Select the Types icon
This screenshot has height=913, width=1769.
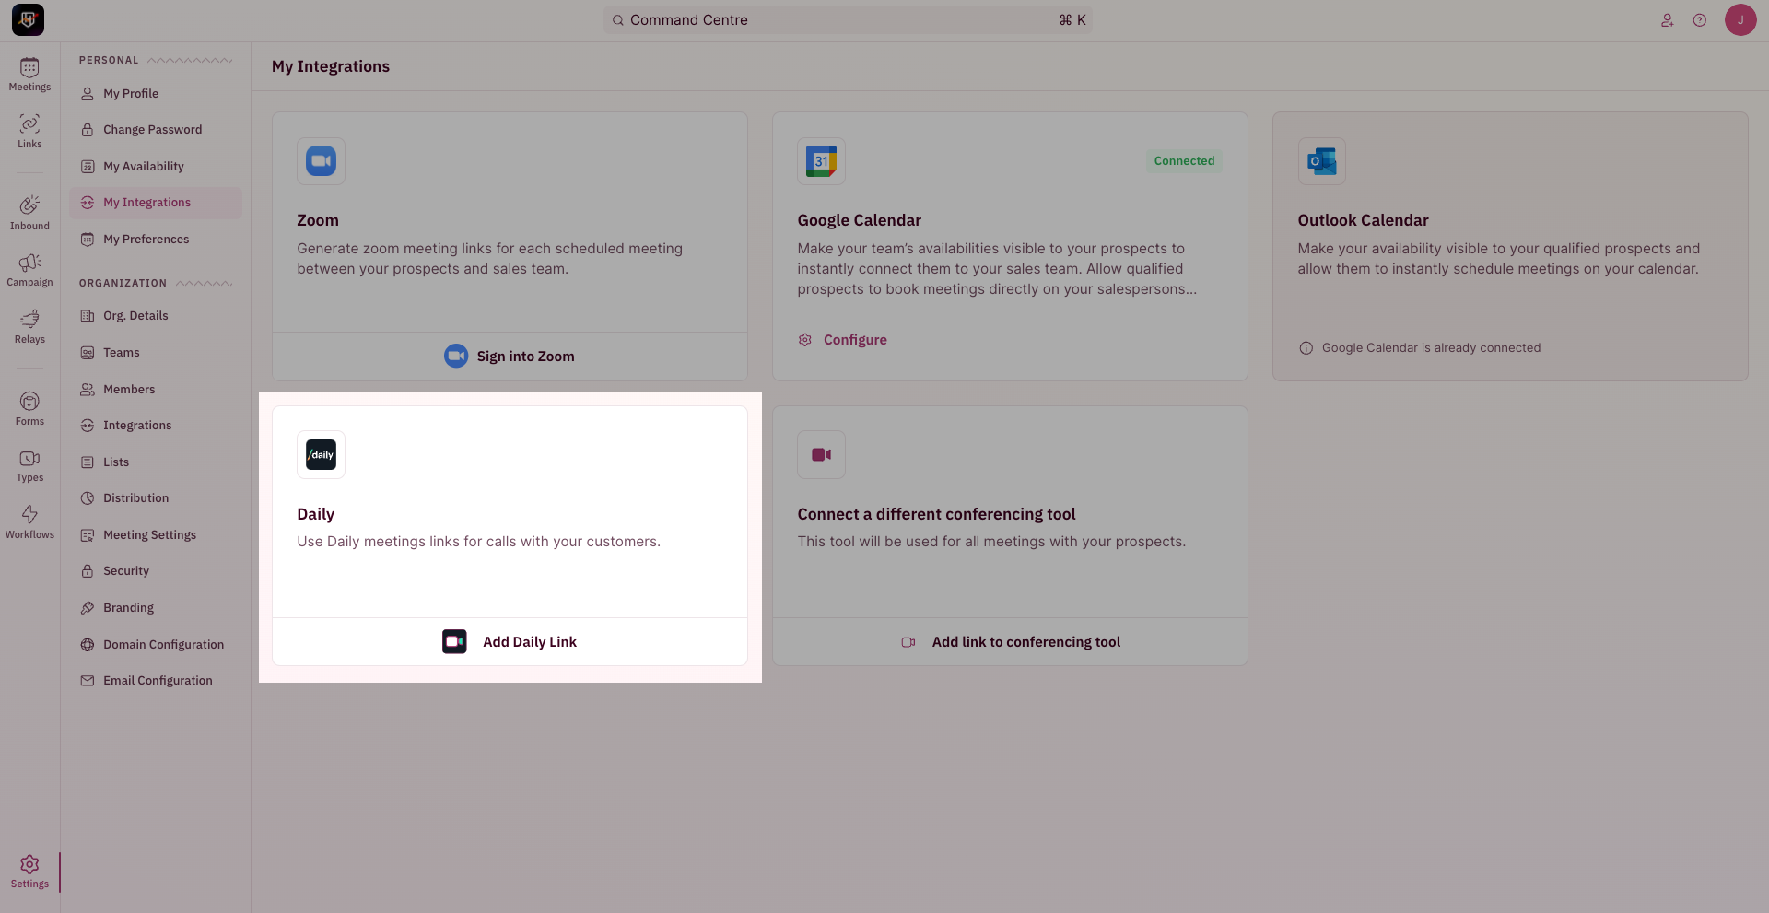[29, 464]
